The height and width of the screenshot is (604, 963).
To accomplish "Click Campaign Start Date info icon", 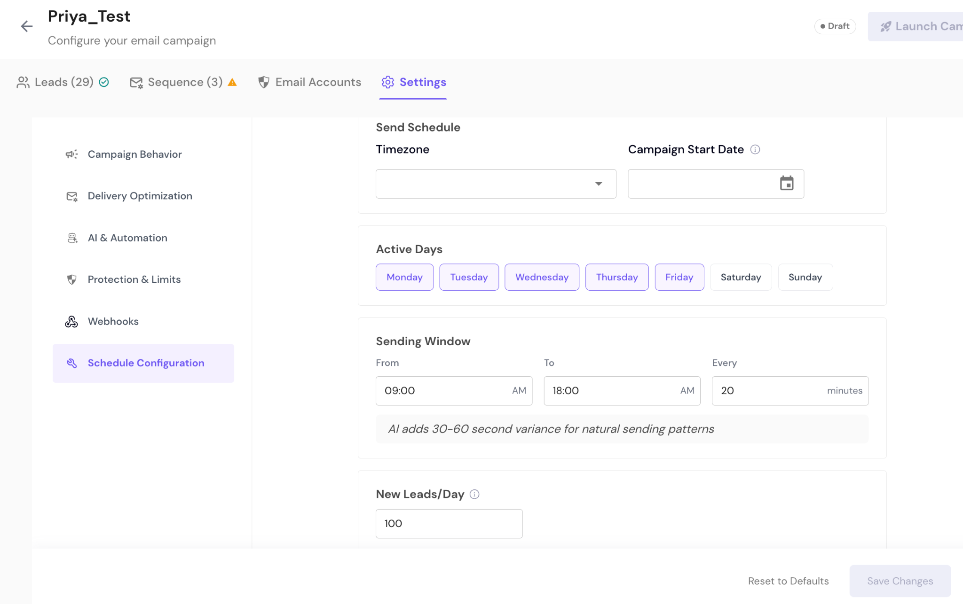I will pyautogui.click(x=755, y=149).
